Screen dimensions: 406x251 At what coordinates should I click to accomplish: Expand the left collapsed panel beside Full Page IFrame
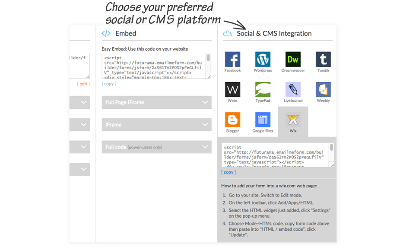[x=80, y=102]
